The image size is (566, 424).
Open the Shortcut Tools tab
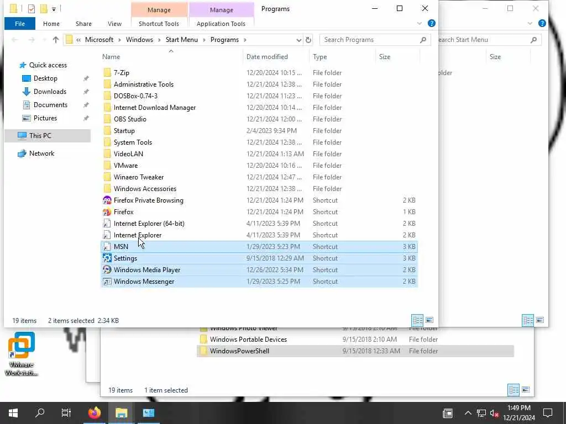click(x=159, y=24)
